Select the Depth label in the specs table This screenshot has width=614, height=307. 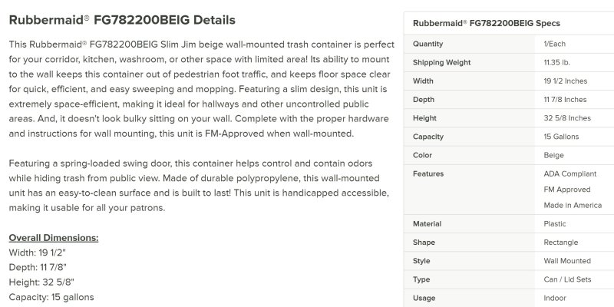pyautogui.click(x=424, y=99)
